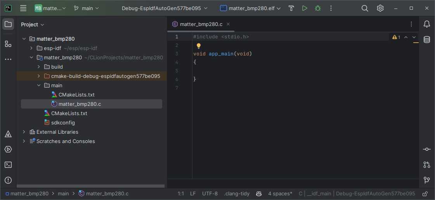
Task: Click the intention lightbulb in editor
Action: click(199, 46)
